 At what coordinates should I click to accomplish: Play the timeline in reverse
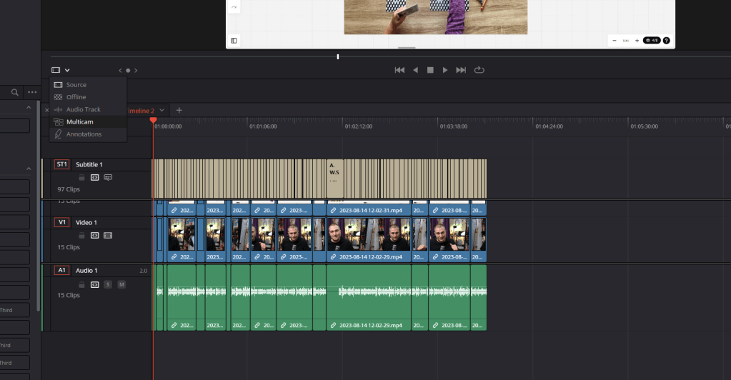(x=415, y=70)
